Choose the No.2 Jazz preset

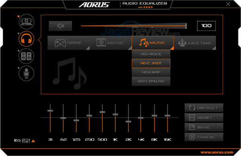[x=151, y=63]
